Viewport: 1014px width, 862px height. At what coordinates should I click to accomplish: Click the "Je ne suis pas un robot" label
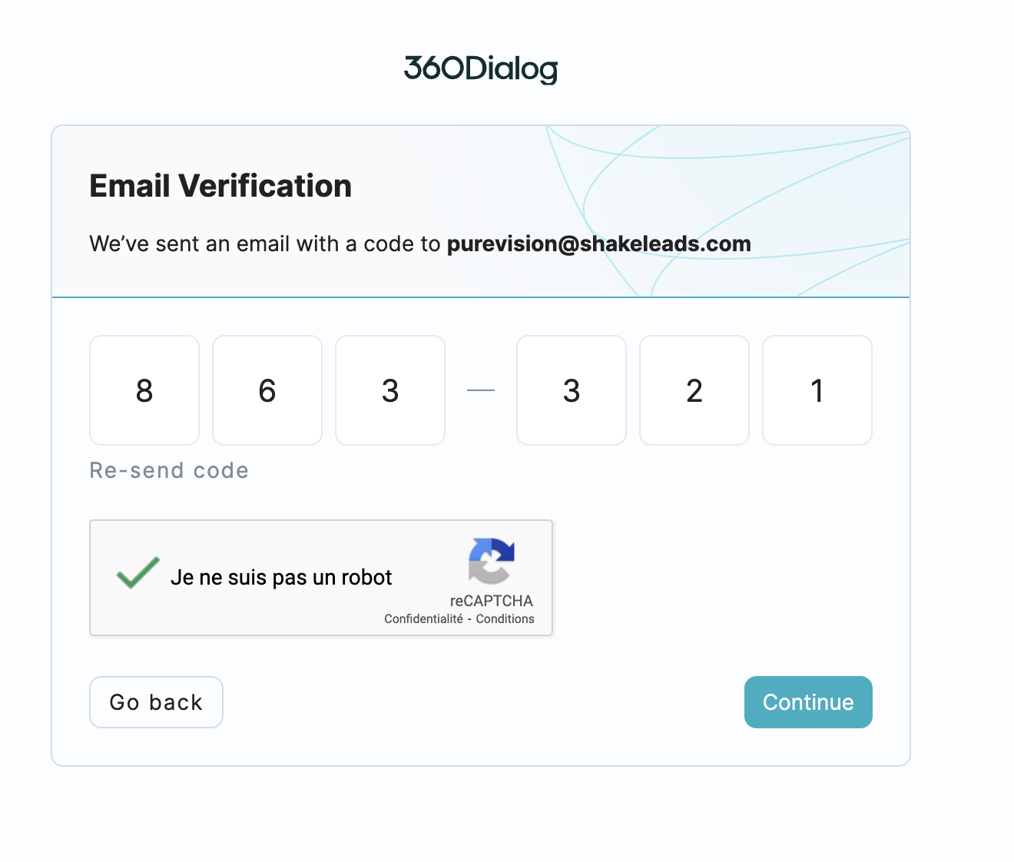coord(281,578)
